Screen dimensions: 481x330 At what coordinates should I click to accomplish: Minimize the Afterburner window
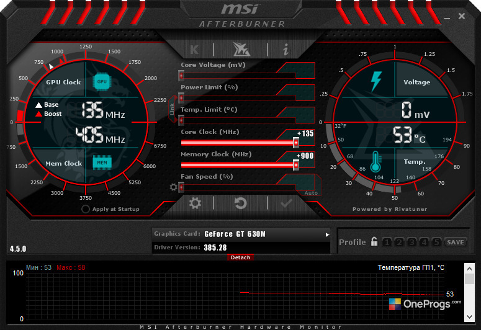pos(447,18)
